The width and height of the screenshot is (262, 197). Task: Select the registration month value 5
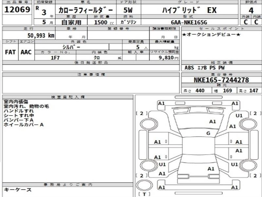[x=44, y=22]
